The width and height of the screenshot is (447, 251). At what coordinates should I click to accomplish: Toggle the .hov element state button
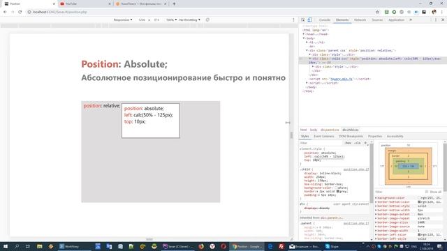[x=348, y=143]
